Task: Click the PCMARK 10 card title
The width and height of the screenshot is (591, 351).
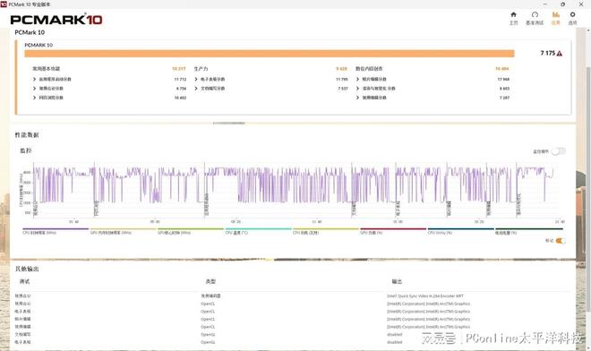Action: pyautogui.click(x=39, y=45)
